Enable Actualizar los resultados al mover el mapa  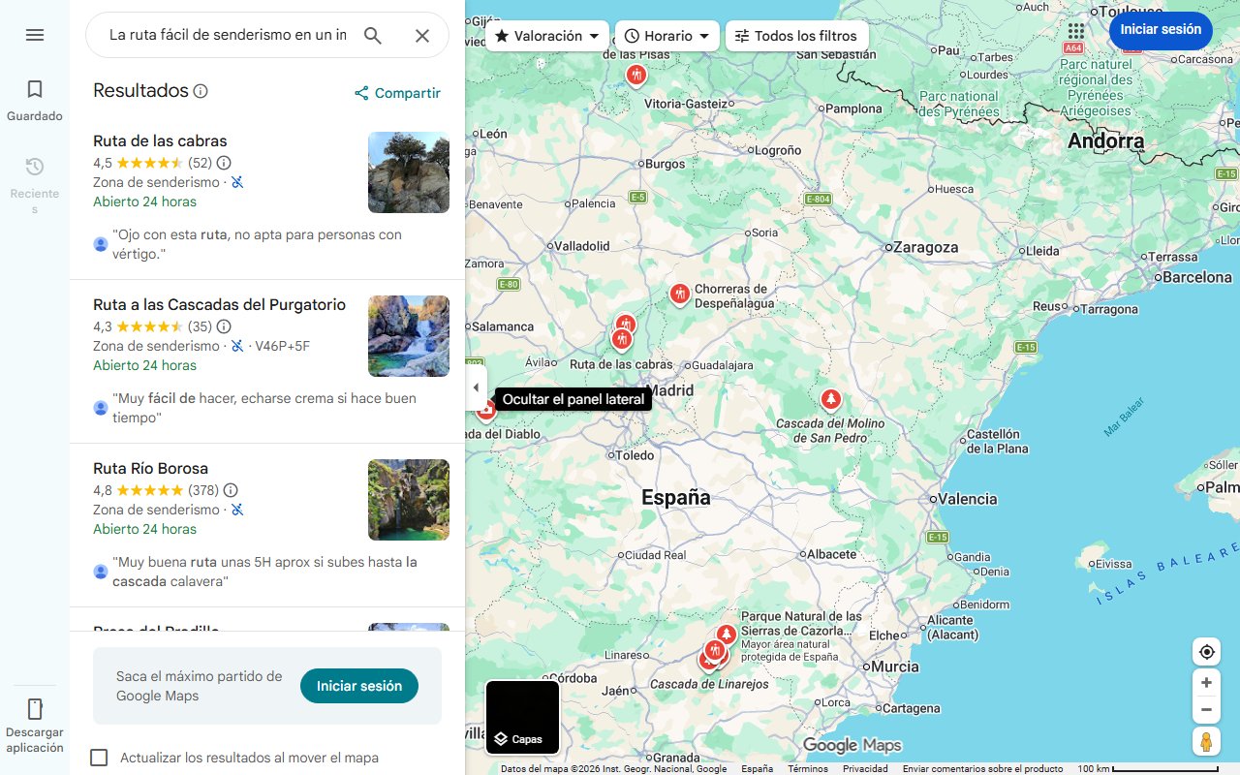(99, 758)
